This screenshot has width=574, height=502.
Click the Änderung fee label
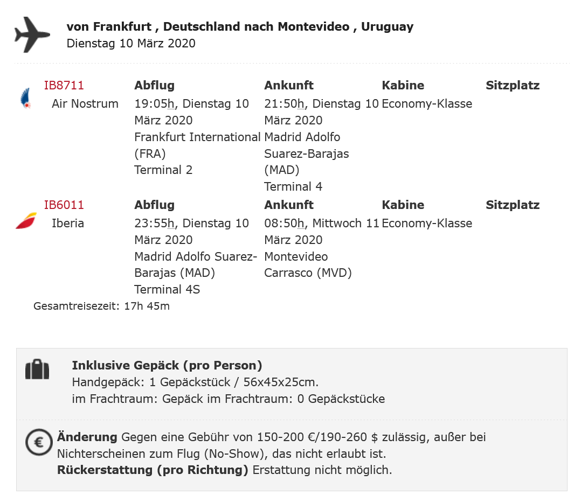87,437
